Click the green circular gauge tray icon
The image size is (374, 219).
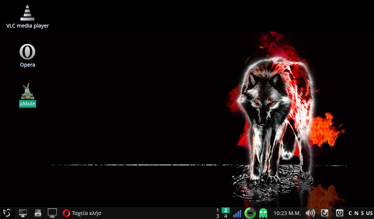(250, 213)
